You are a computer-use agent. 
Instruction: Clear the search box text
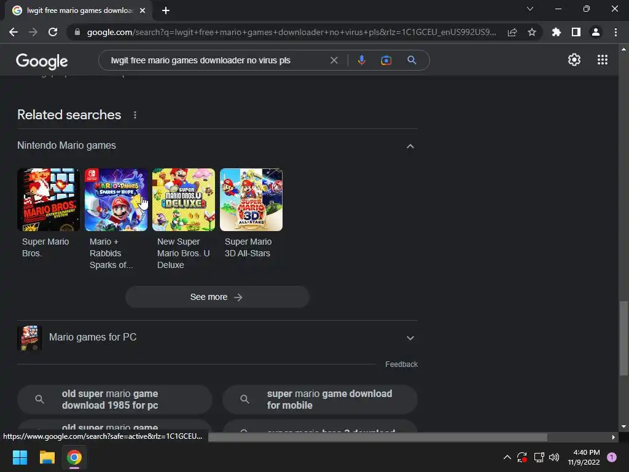coord(334,60)
